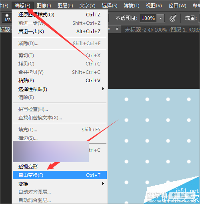The image size is (200, 204).
Task: Expand the 选择性粘贴(I) submenu
Action: pyautogui.click(x=60, y=89)
